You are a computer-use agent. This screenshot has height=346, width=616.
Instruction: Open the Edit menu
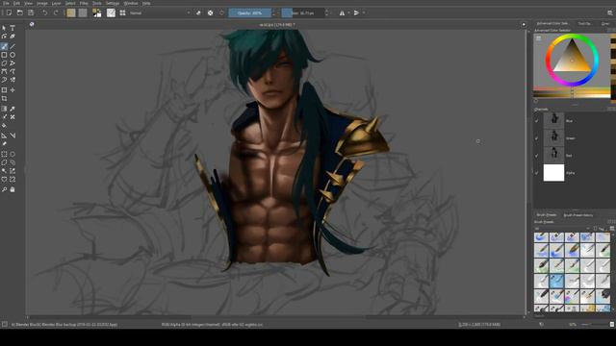[x=16, y=3]
